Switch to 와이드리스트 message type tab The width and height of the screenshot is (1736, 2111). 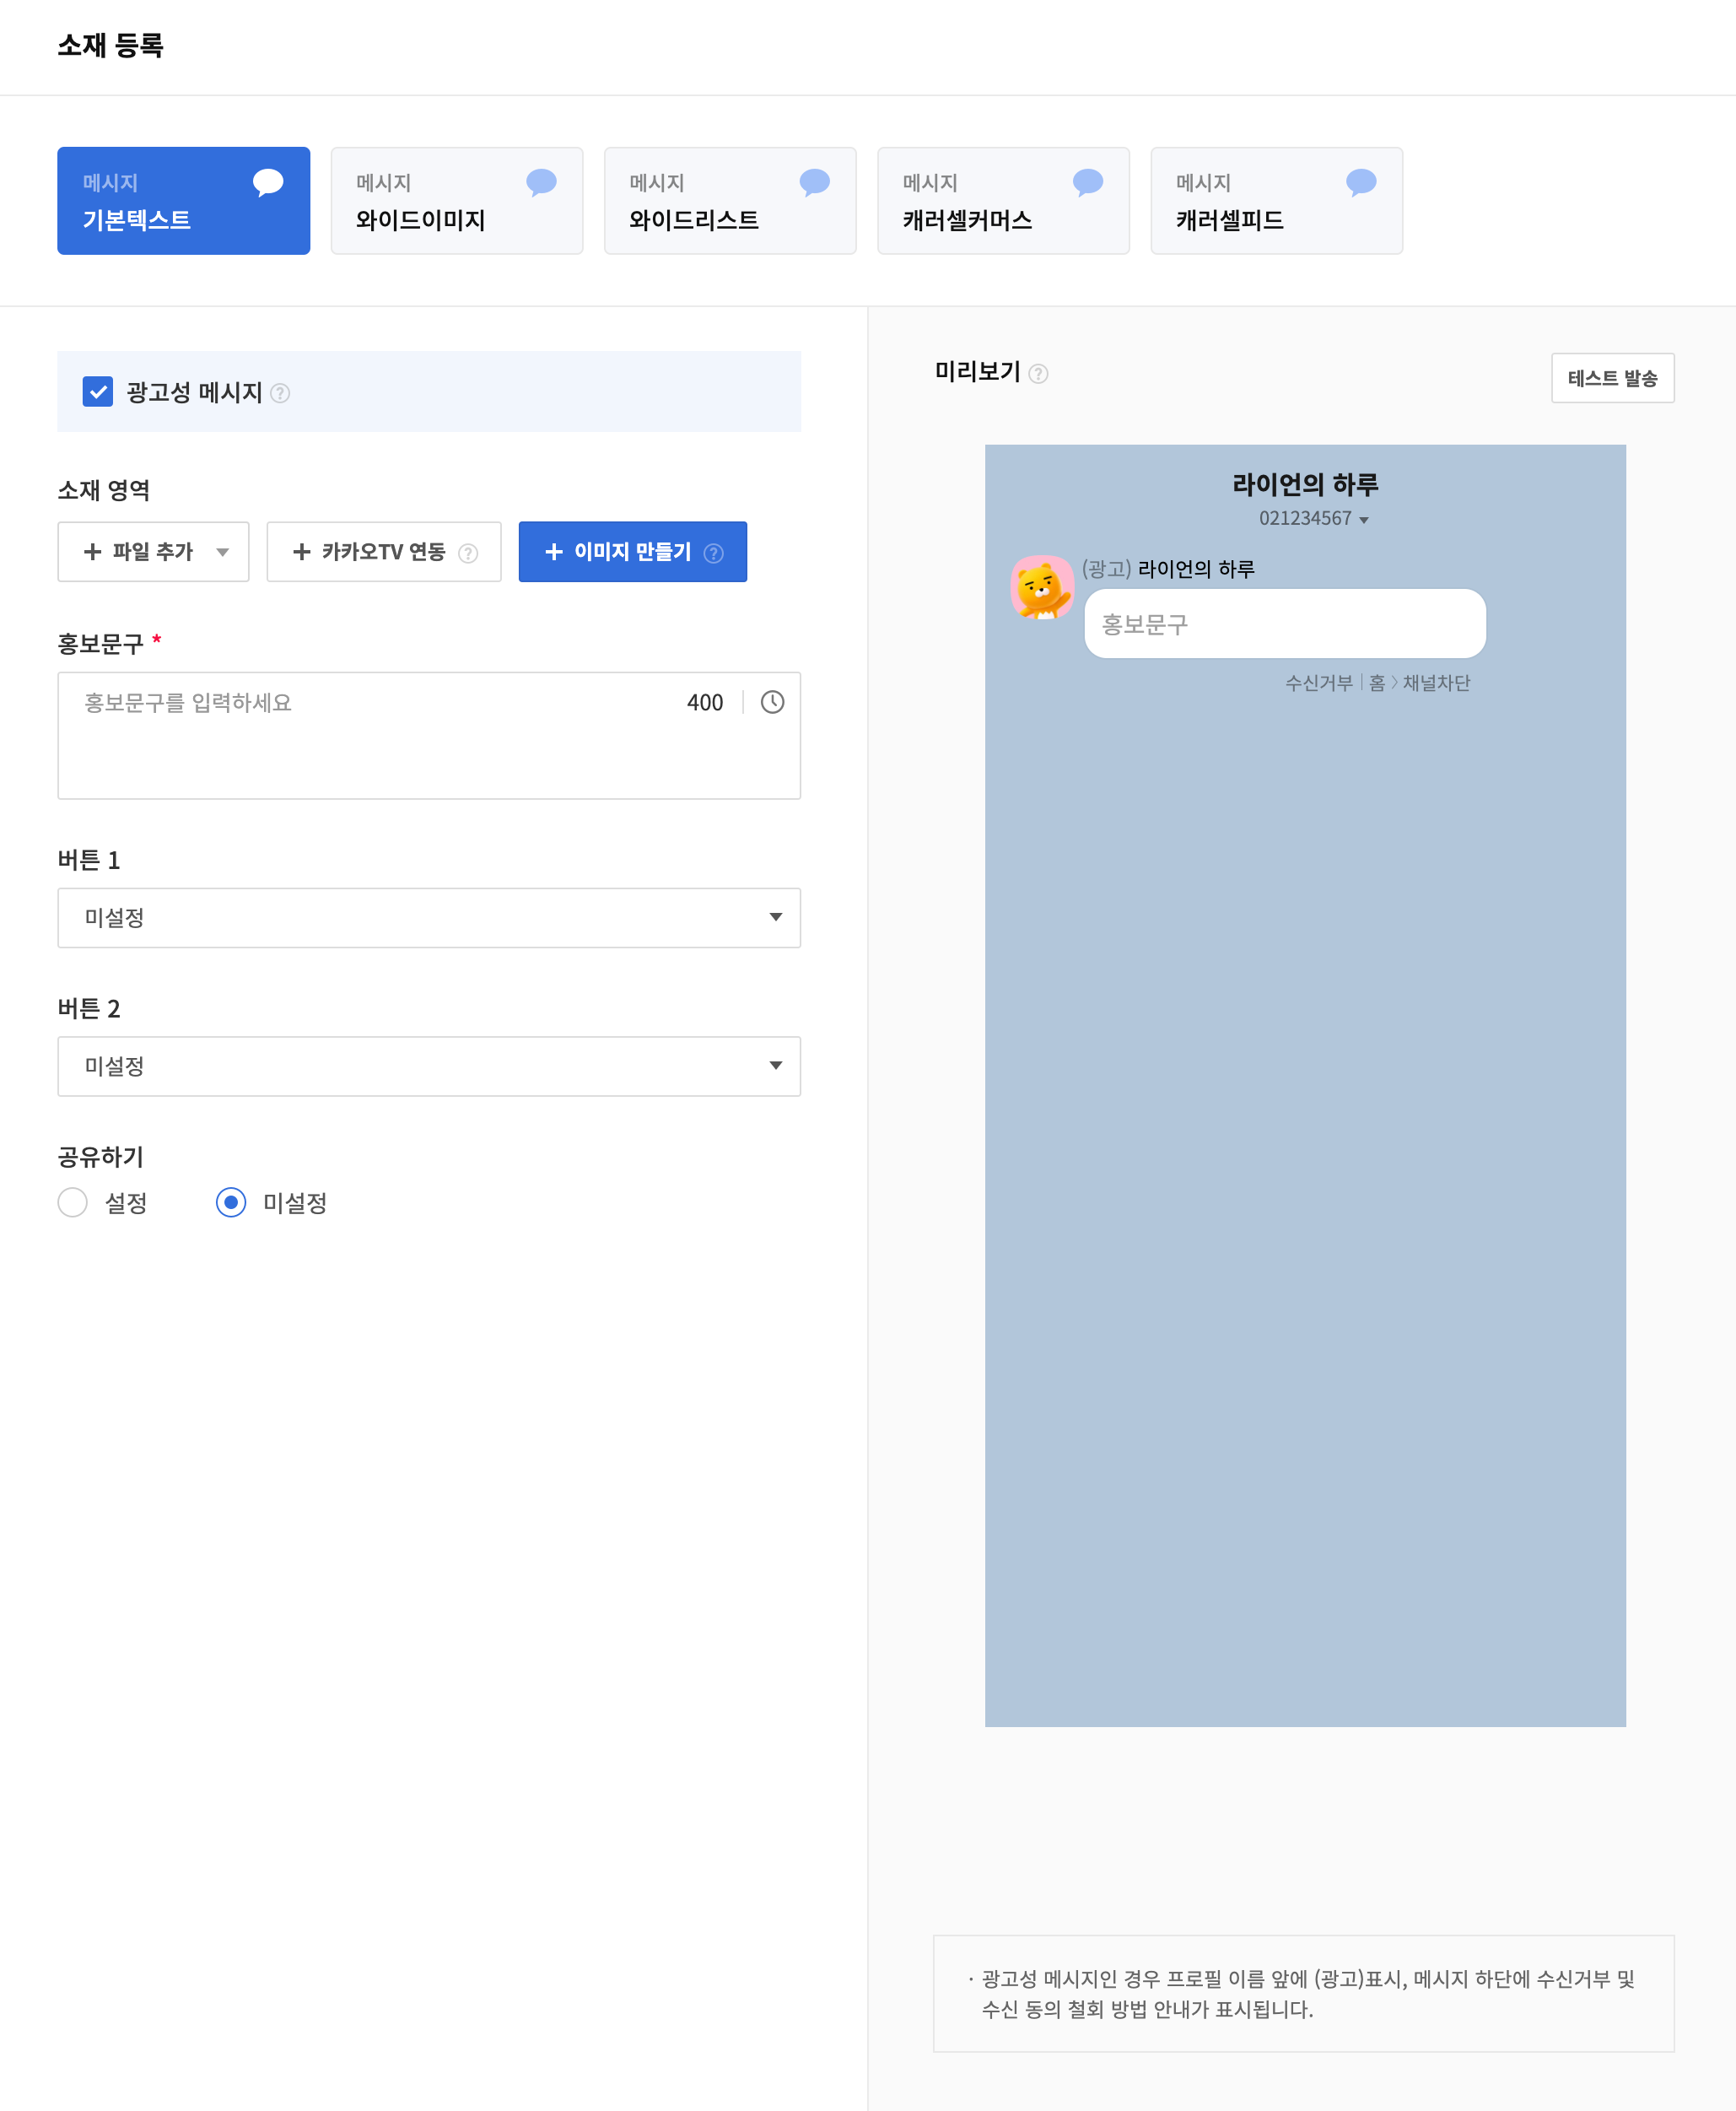tap(729, 201)
